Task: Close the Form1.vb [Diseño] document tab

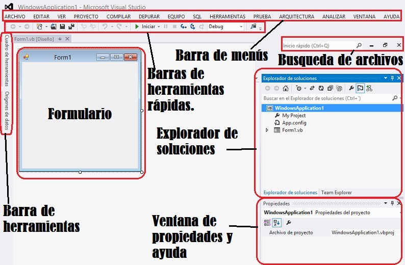Action: [x=67, y=39]
